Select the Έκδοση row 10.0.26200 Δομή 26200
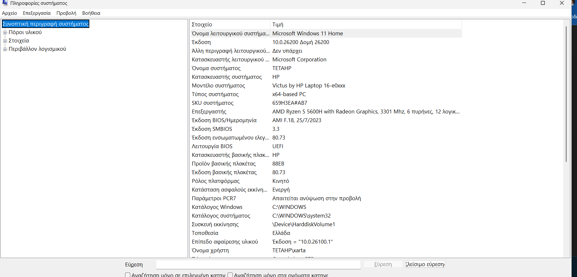 [x=326, y=42]
